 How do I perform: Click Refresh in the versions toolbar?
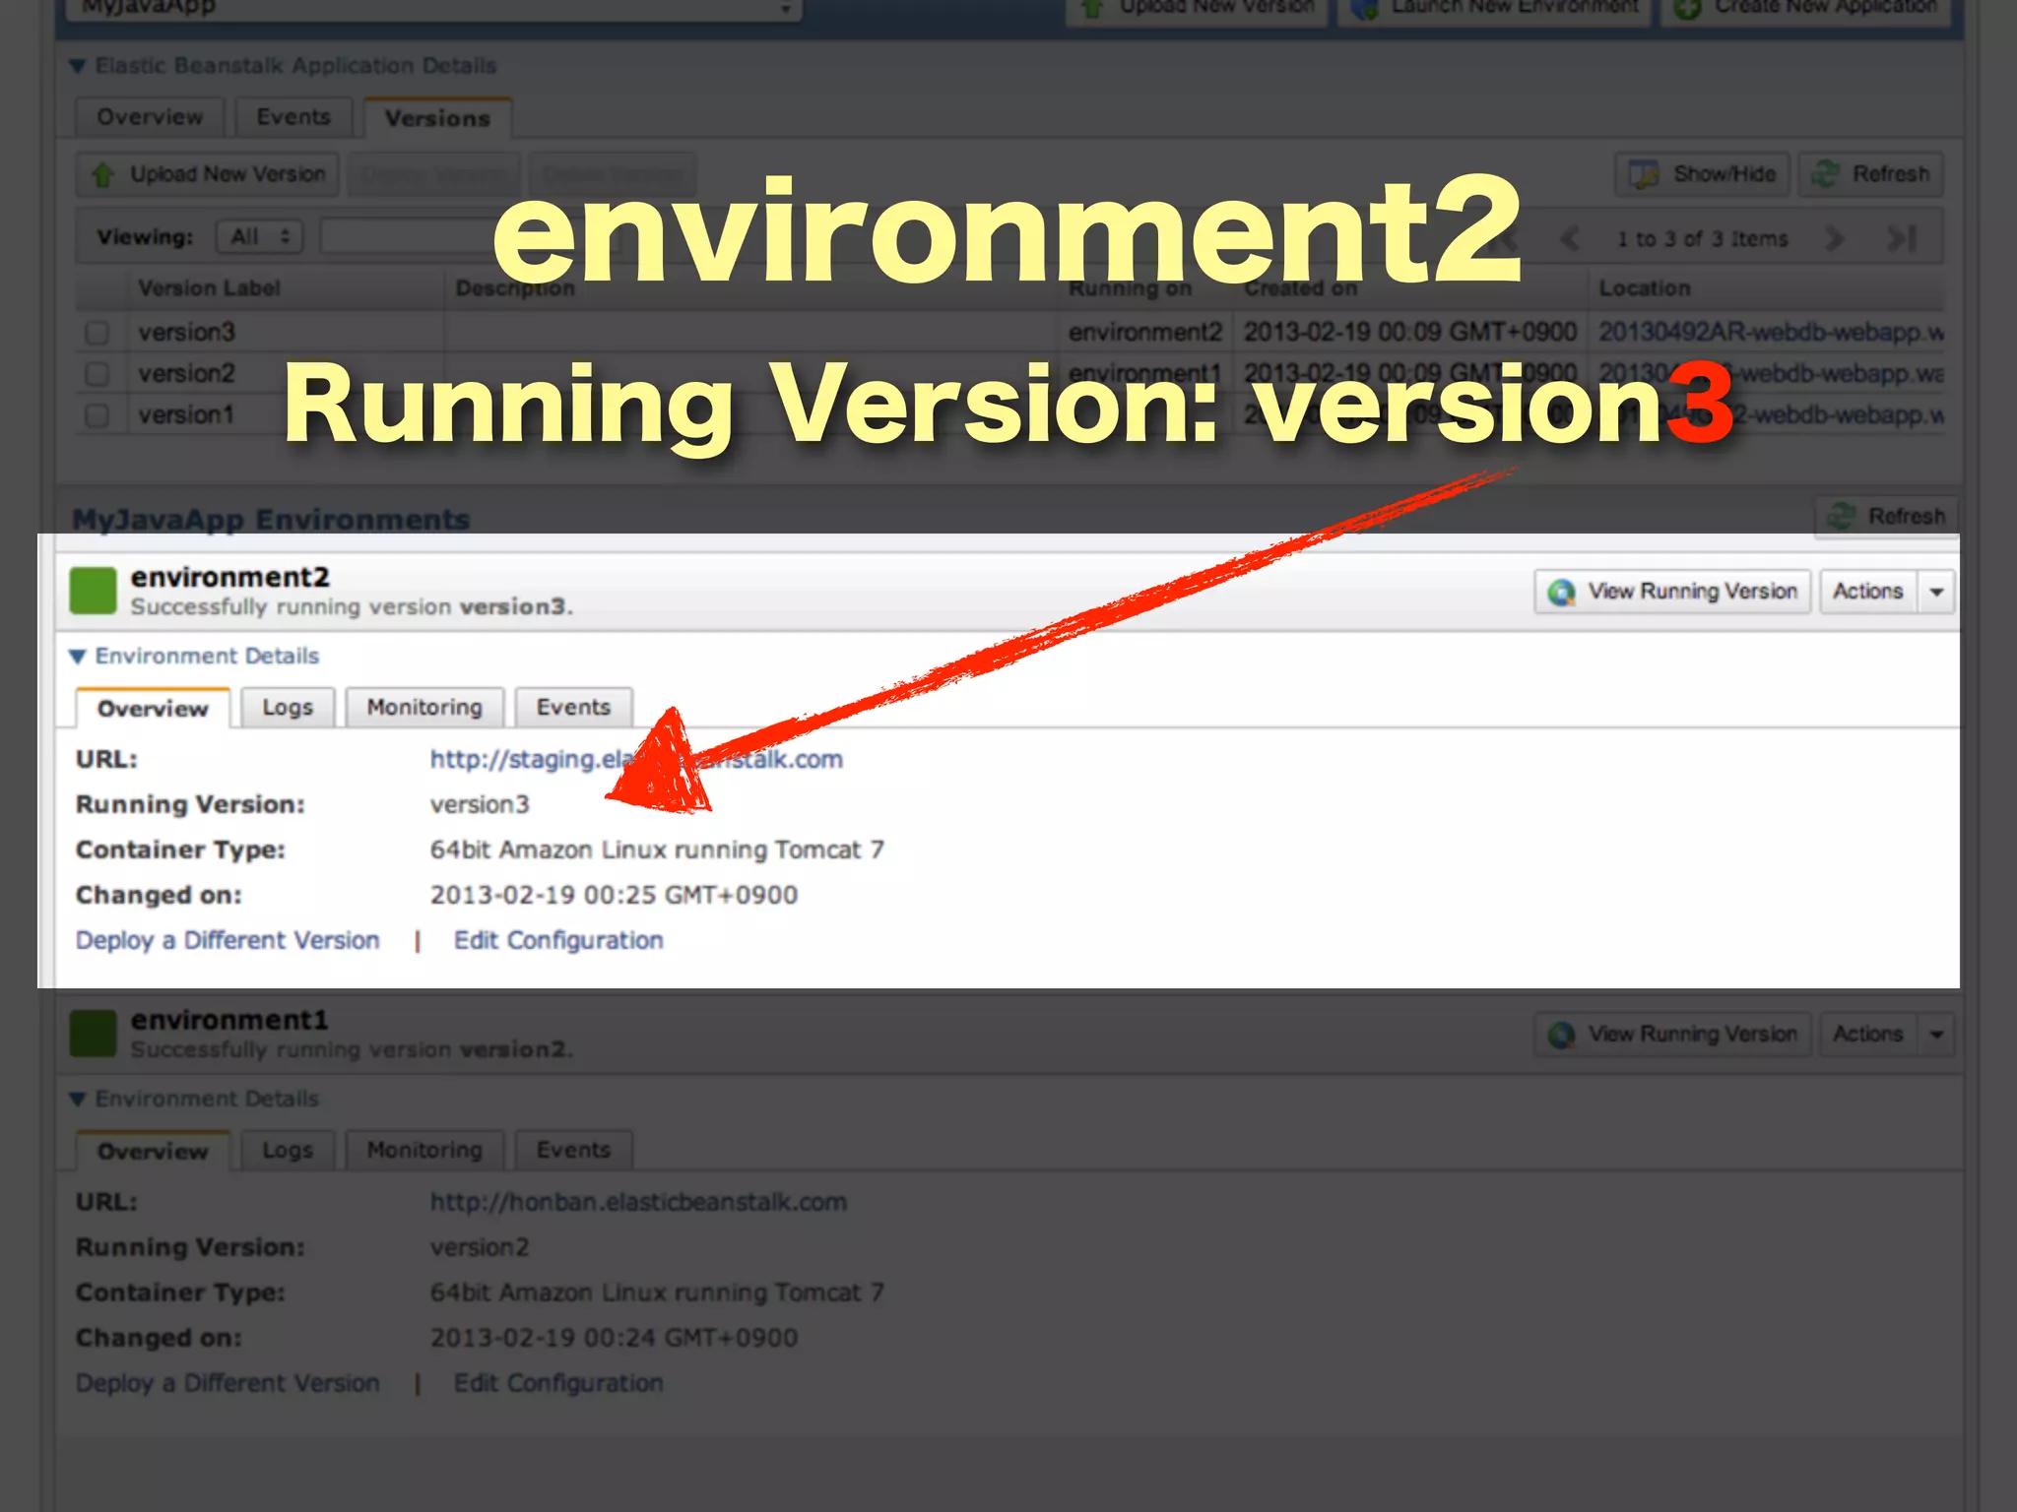[1871, 174]
